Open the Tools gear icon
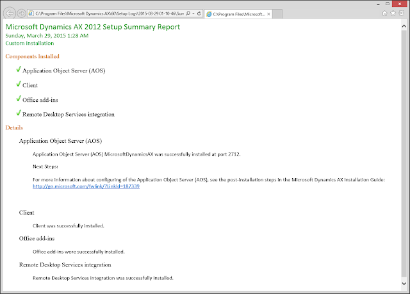This screenshot has width=410, height=294. point(402,13)
